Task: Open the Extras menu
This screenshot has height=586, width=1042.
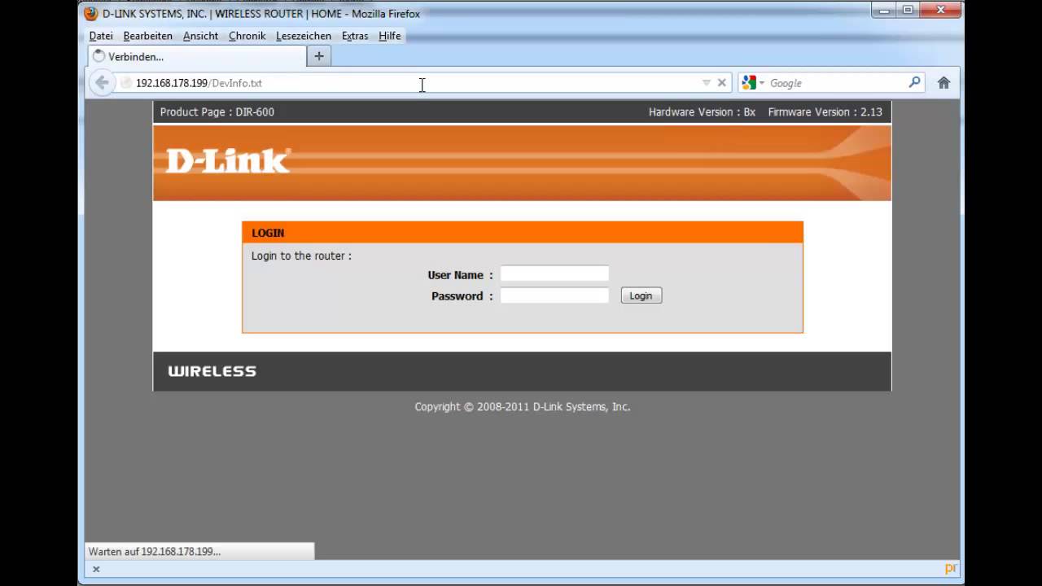Action: [355, 36]
